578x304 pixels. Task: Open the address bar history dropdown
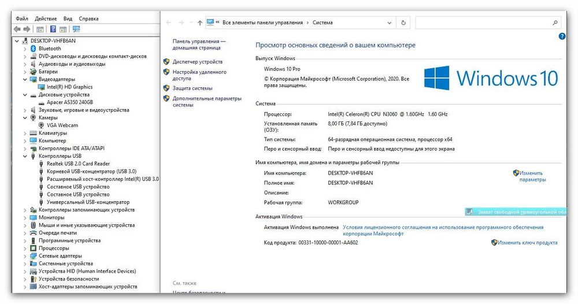point(389,23)
